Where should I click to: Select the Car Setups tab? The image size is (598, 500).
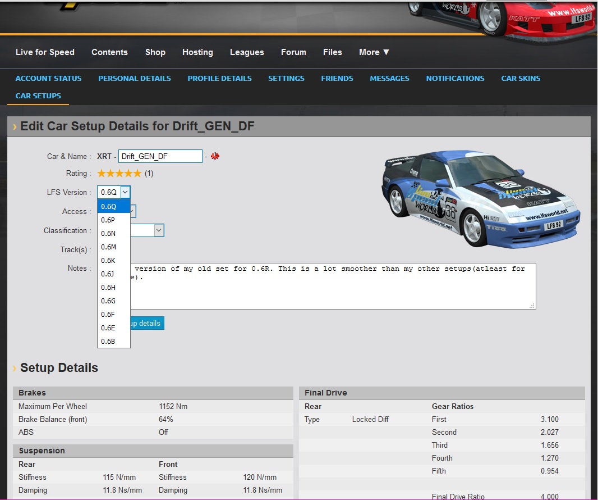[x=38, y=96]
